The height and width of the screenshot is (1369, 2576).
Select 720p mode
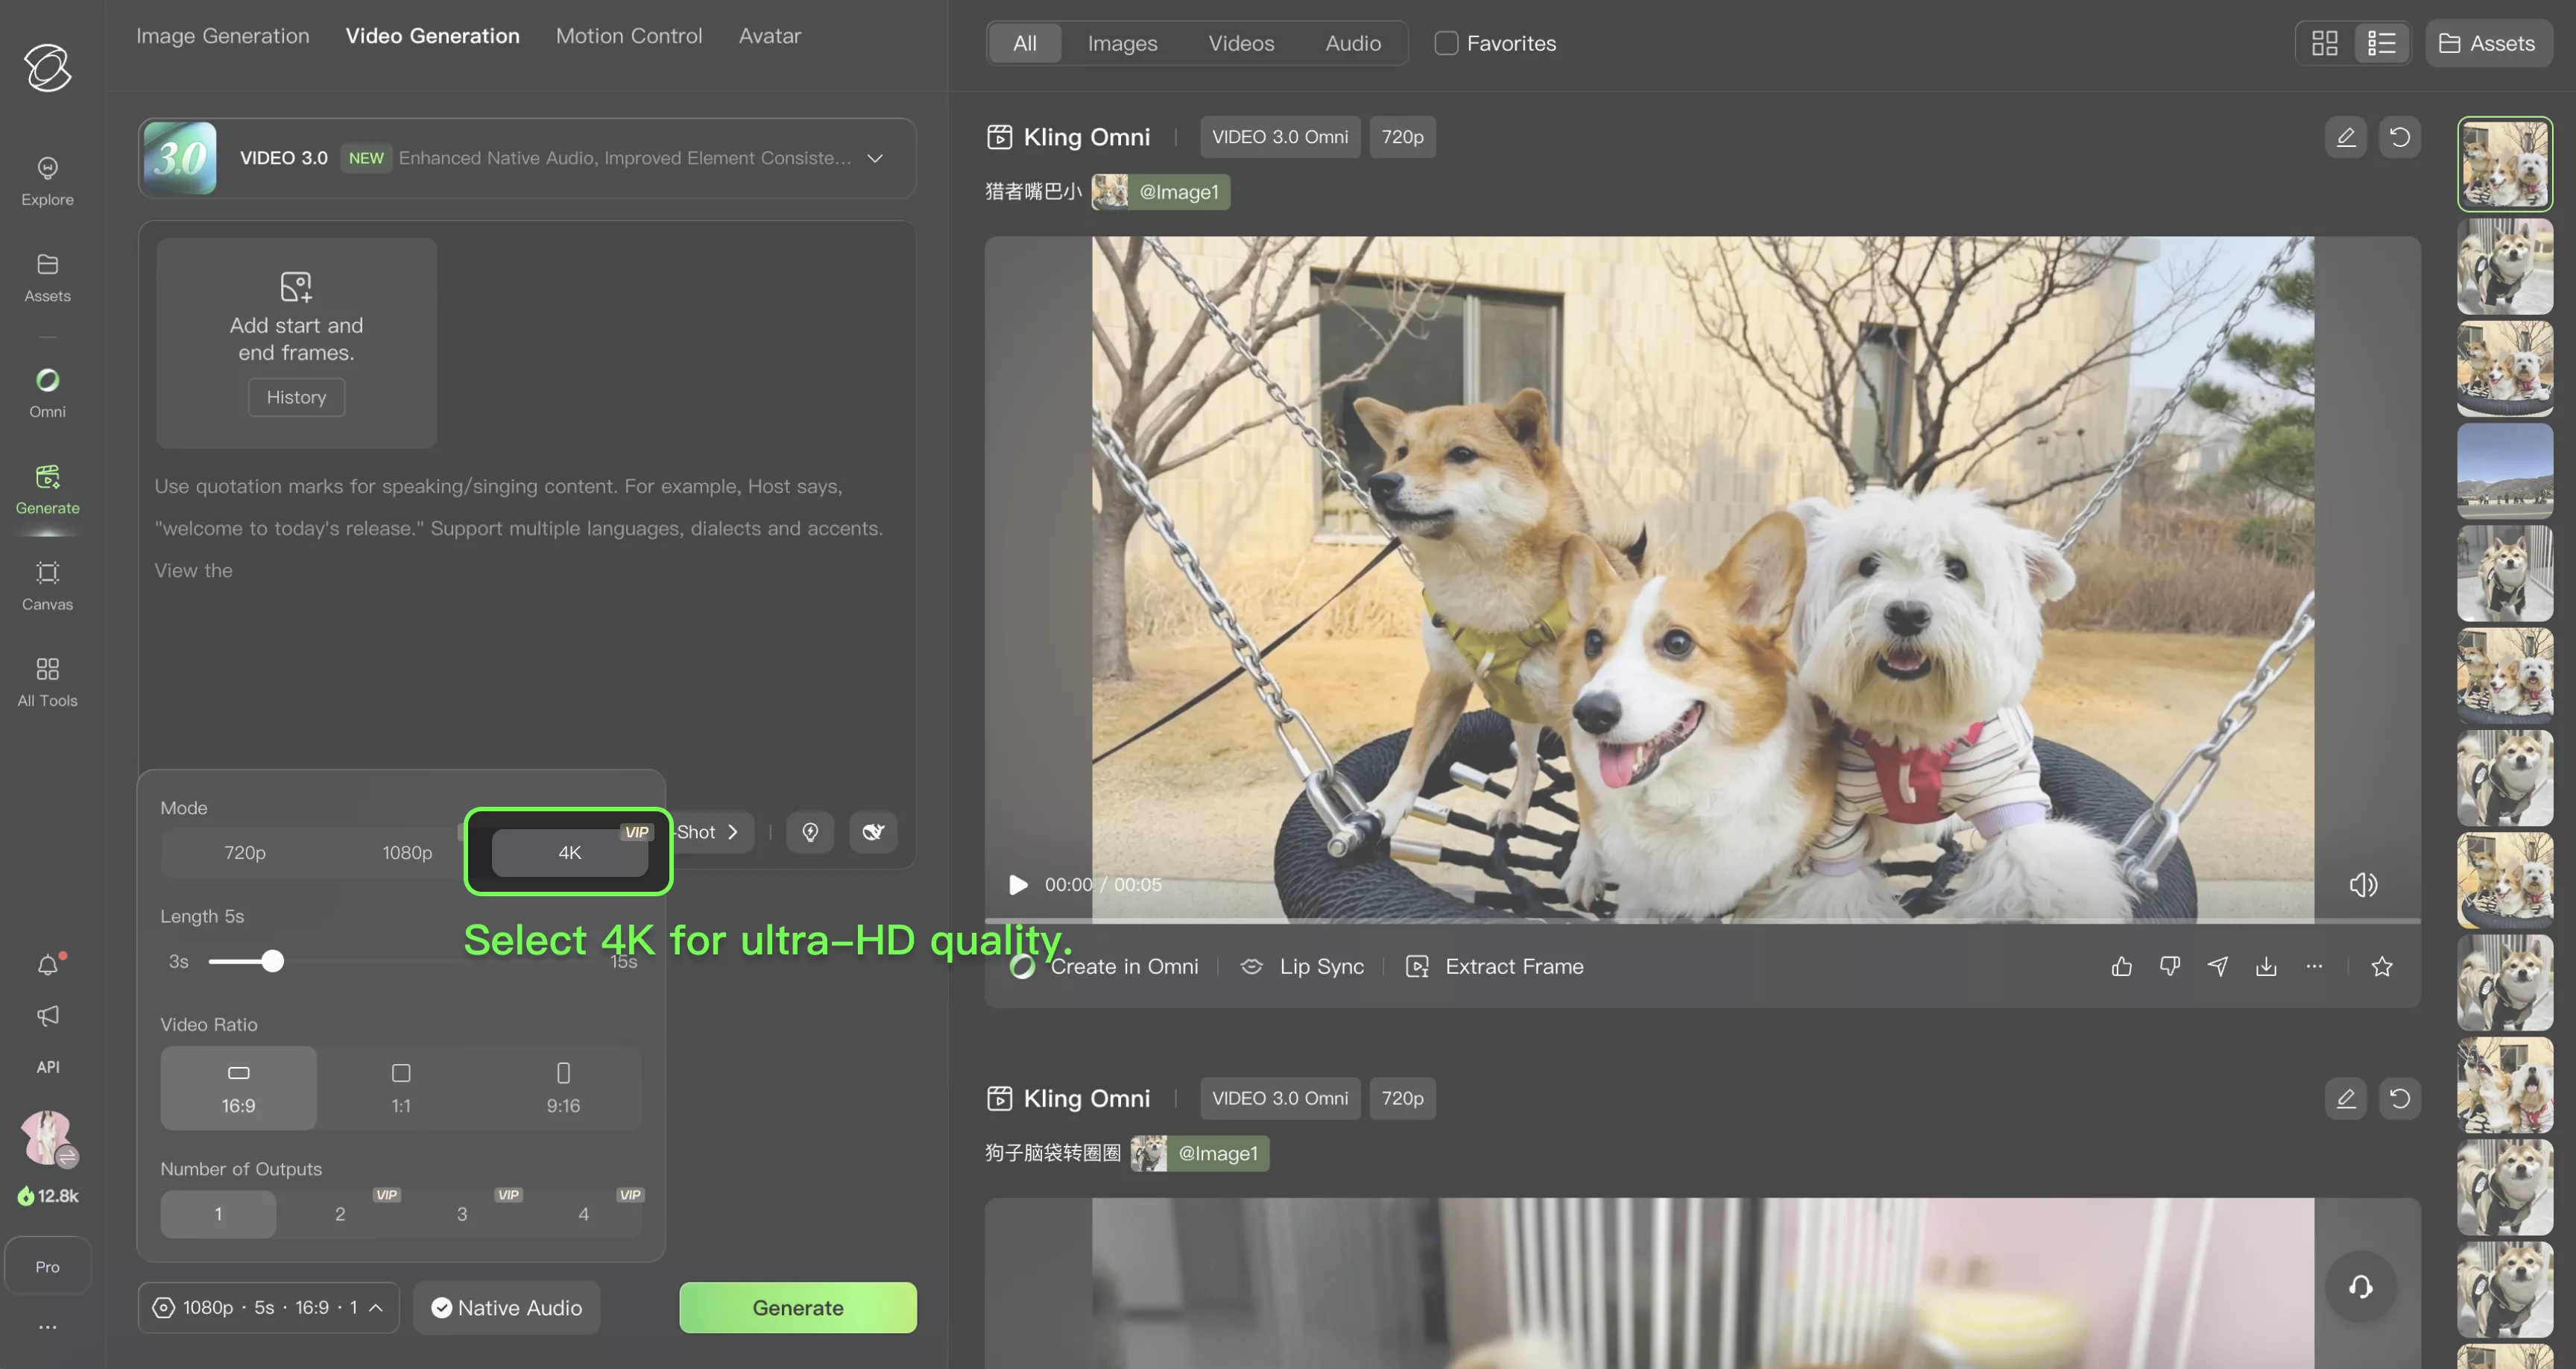(245, 852)
